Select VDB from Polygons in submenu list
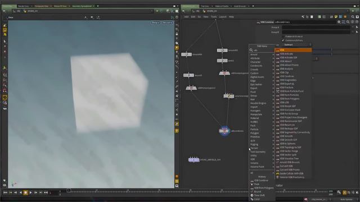360x202 pixels. click(290, 99)
